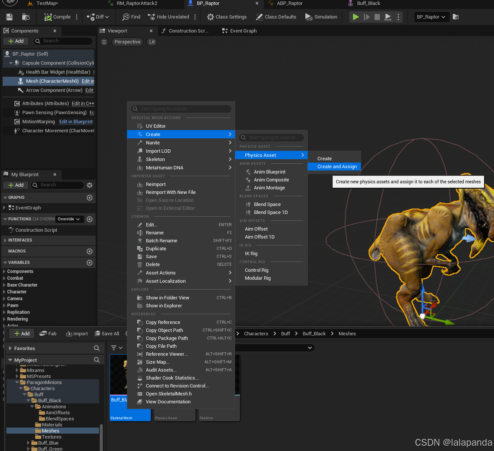Click Create and Assign physics asset
Image resolution: width=494 pixels, height=451 pixels.
click(x=334, y=167)
